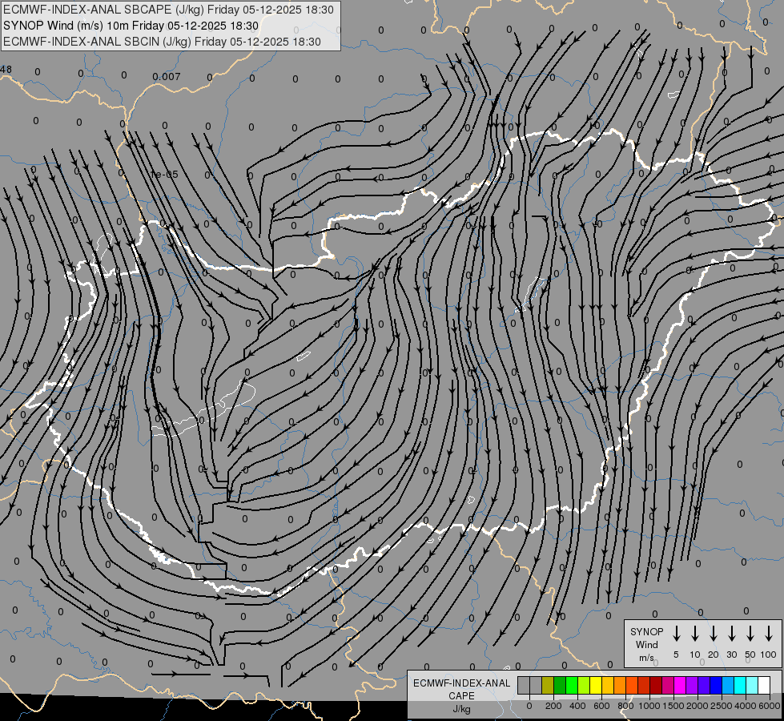784x721 pixels.
Task: Click the 800 tick label in CAPE legend
Action: [x=625, y=706]
